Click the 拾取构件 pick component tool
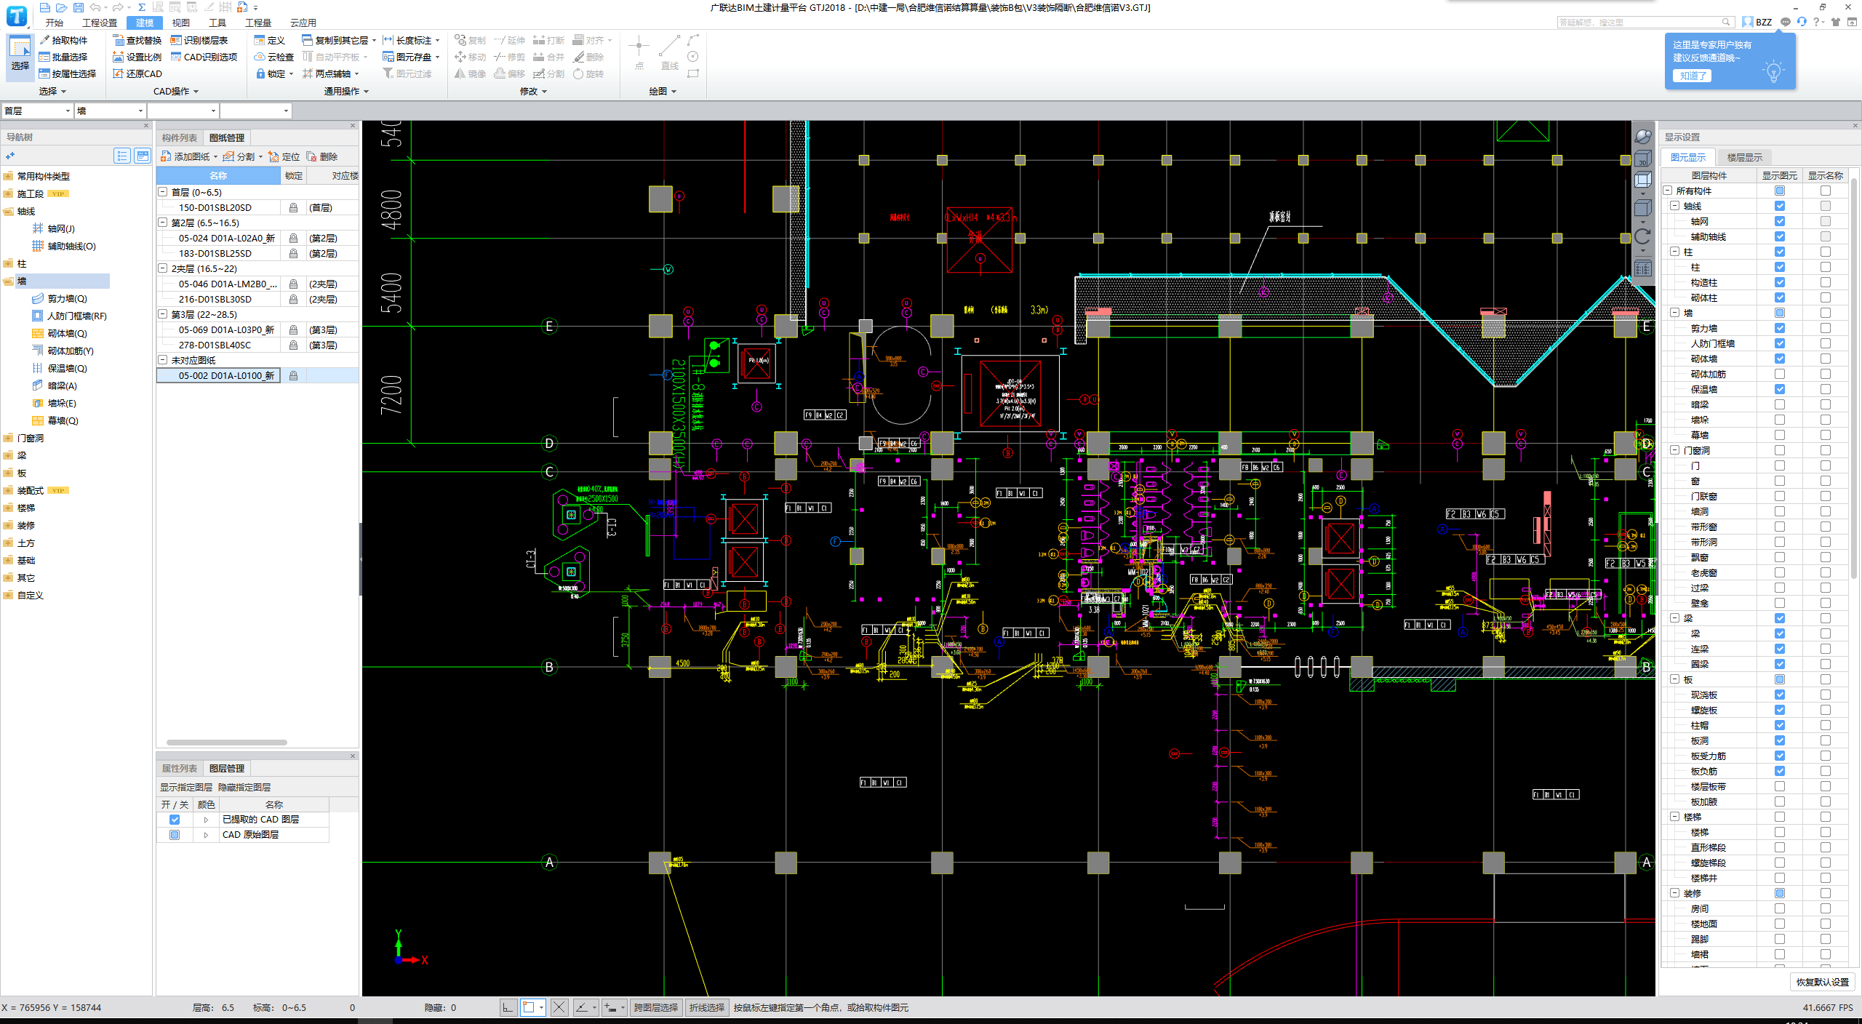1862x1024 pixels. 63,41
